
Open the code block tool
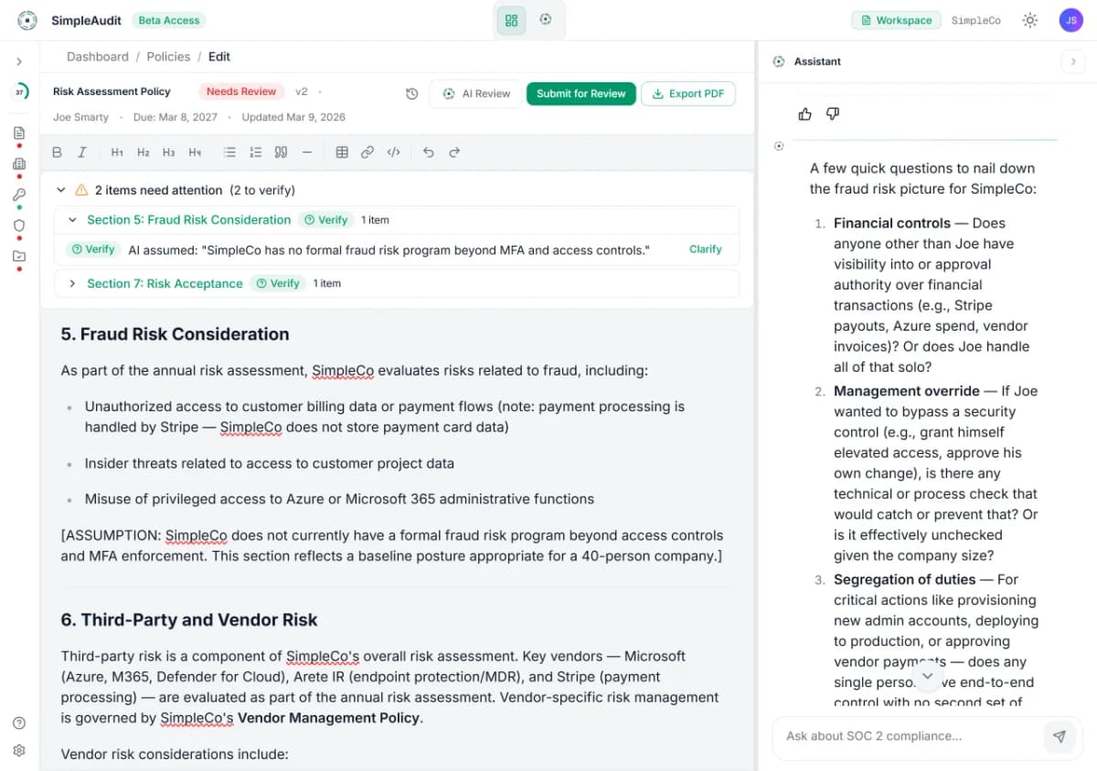point(393,152)
